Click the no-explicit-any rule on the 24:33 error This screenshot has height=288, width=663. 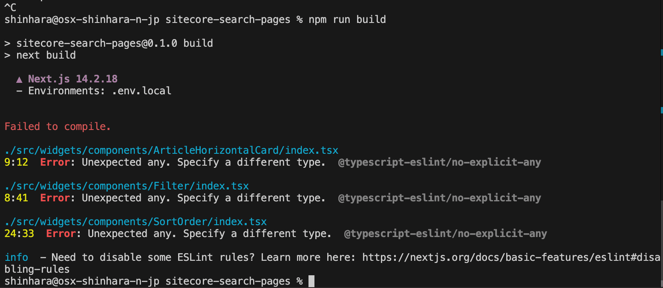(445, 234)
